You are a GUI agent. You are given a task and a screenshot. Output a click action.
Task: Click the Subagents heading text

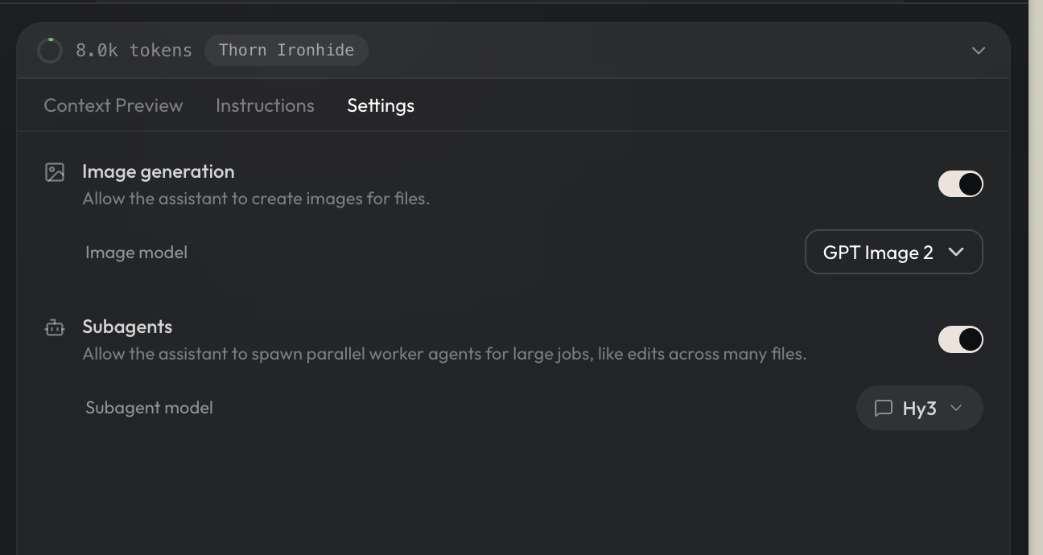[x=127, y=327]
